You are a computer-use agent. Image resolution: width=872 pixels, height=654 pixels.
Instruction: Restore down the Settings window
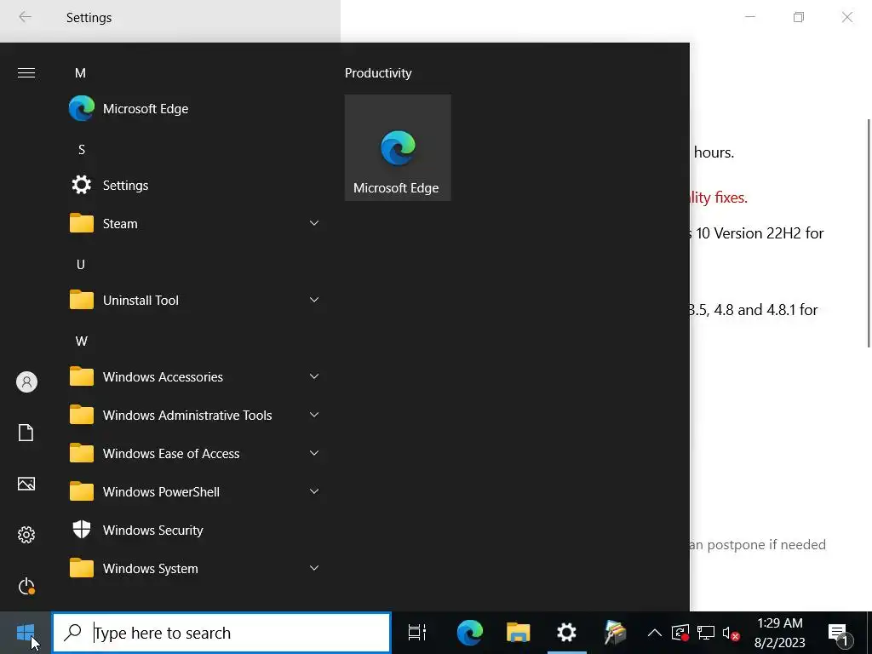(799, 17)
